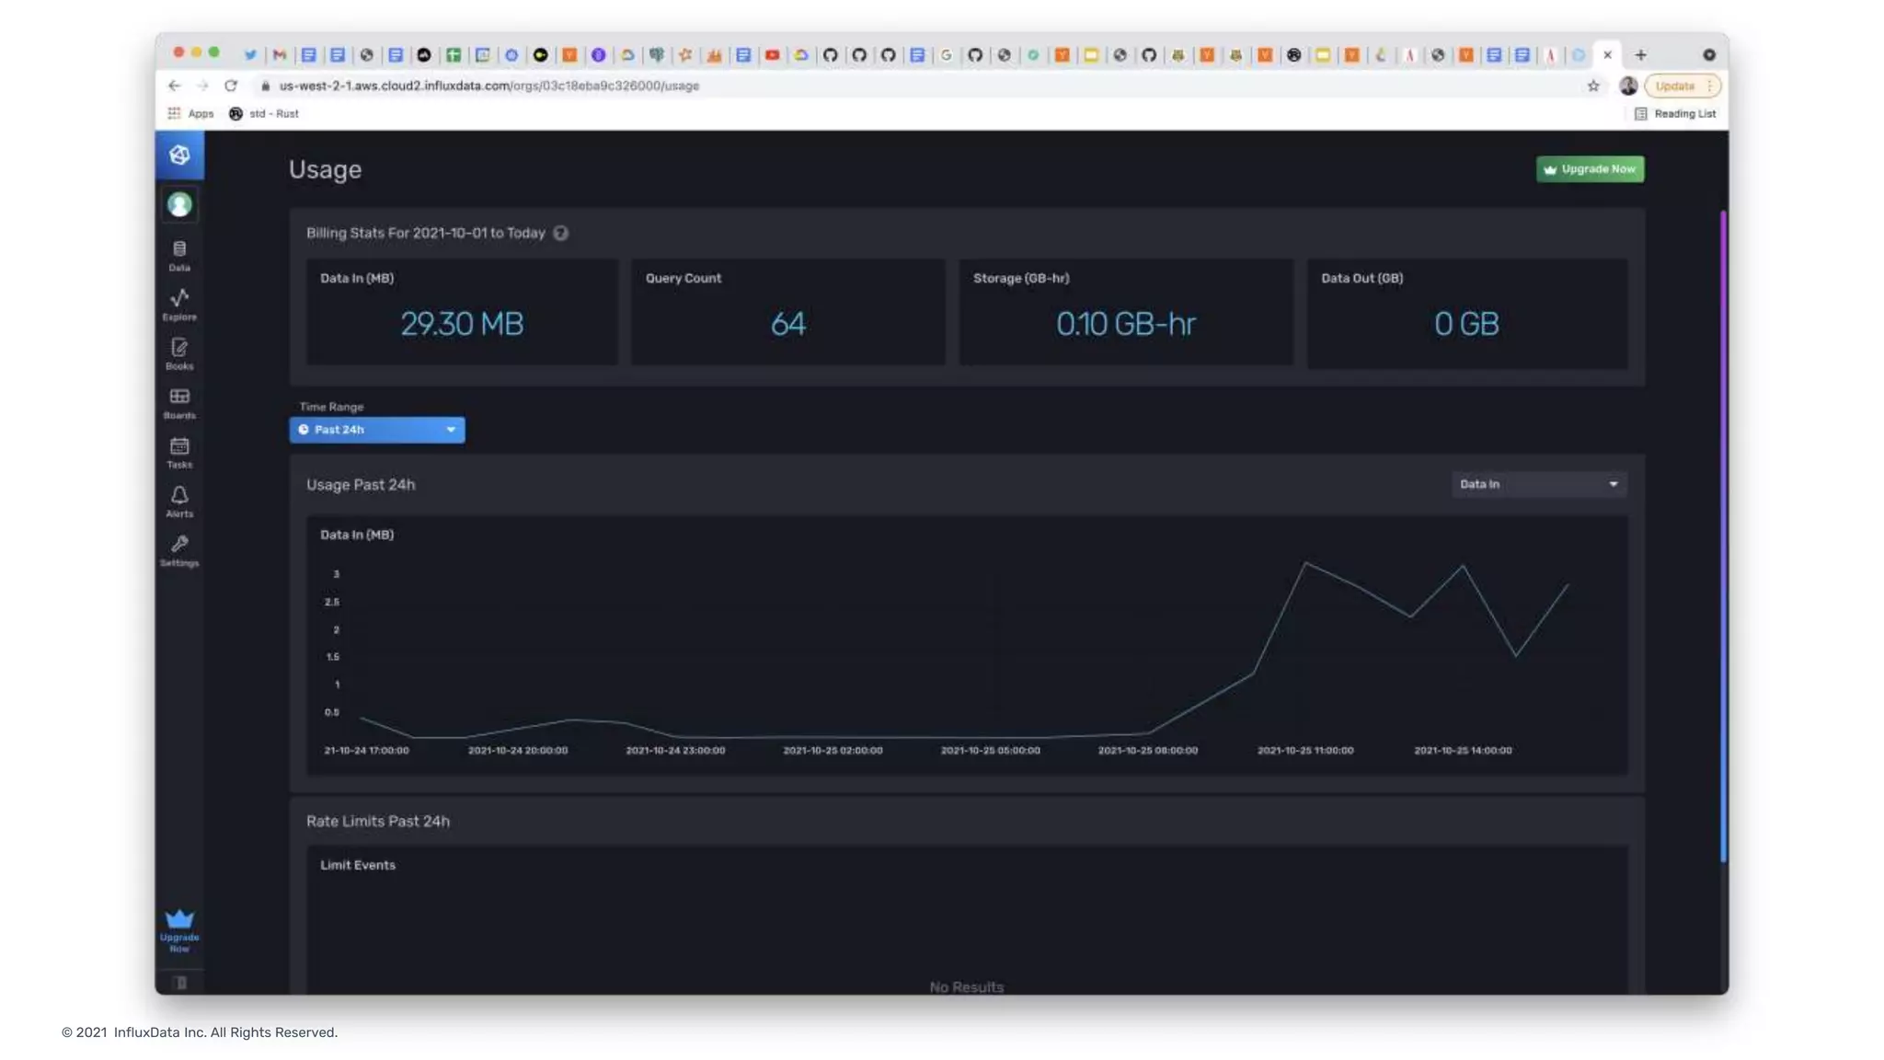Open the Data In usage type dropdown

(x=1538, y=484)
